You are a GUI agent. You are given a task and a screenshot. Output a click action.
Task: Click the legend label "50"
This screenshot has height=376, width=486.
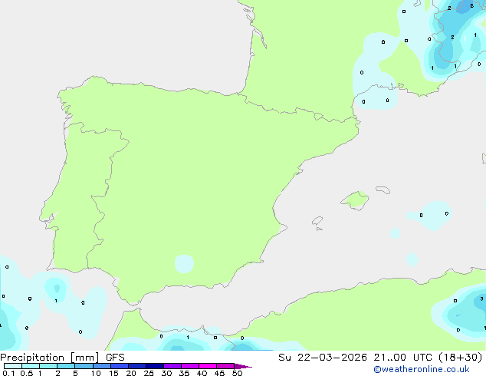click(x=237, y=373)
